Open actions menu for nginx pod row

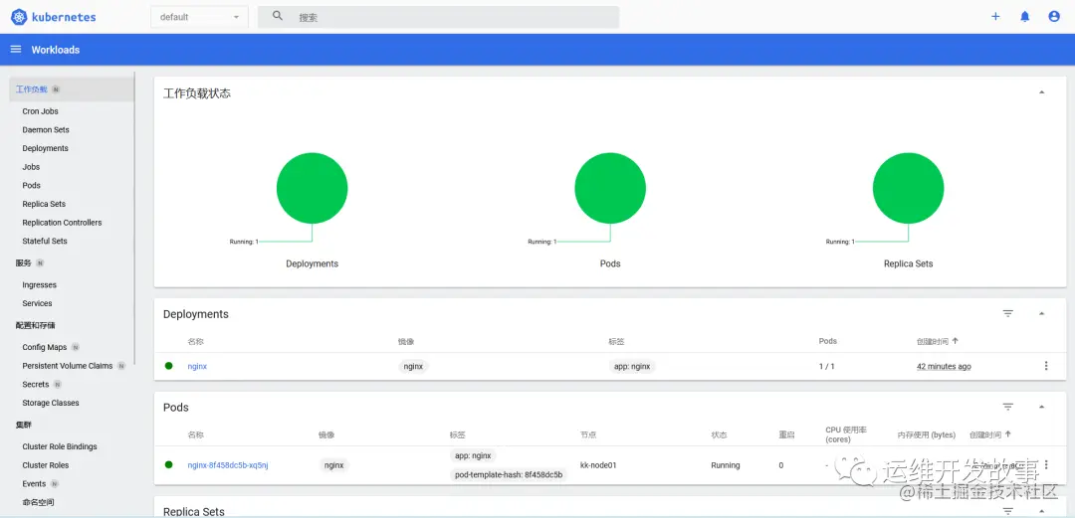tap(1045, 464)
